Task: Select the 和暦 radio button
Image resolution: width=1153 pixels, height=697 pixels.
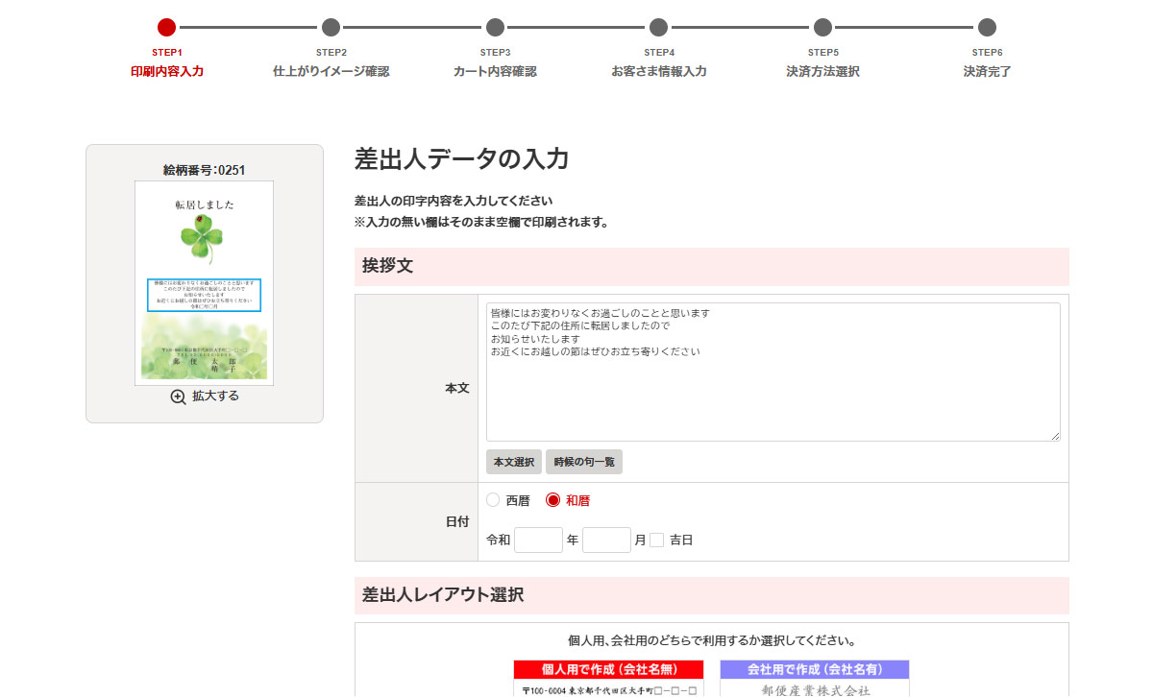Action: 552,500
